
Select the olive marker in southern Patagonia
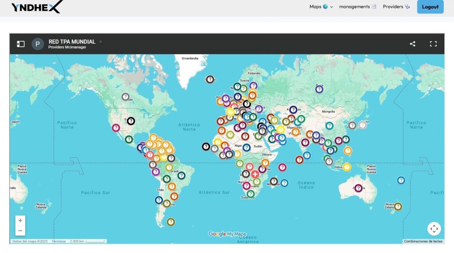point(171,222)
